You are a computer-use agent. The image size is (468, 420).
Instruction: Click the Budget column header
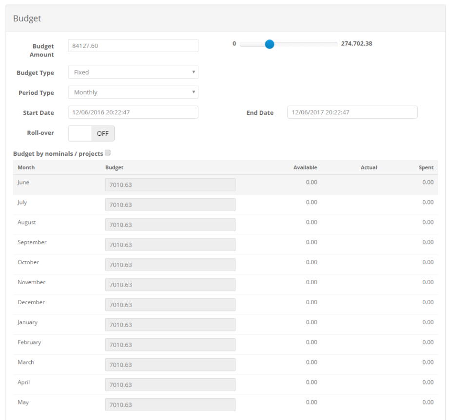pyautogui.click(x=114, y=167)
